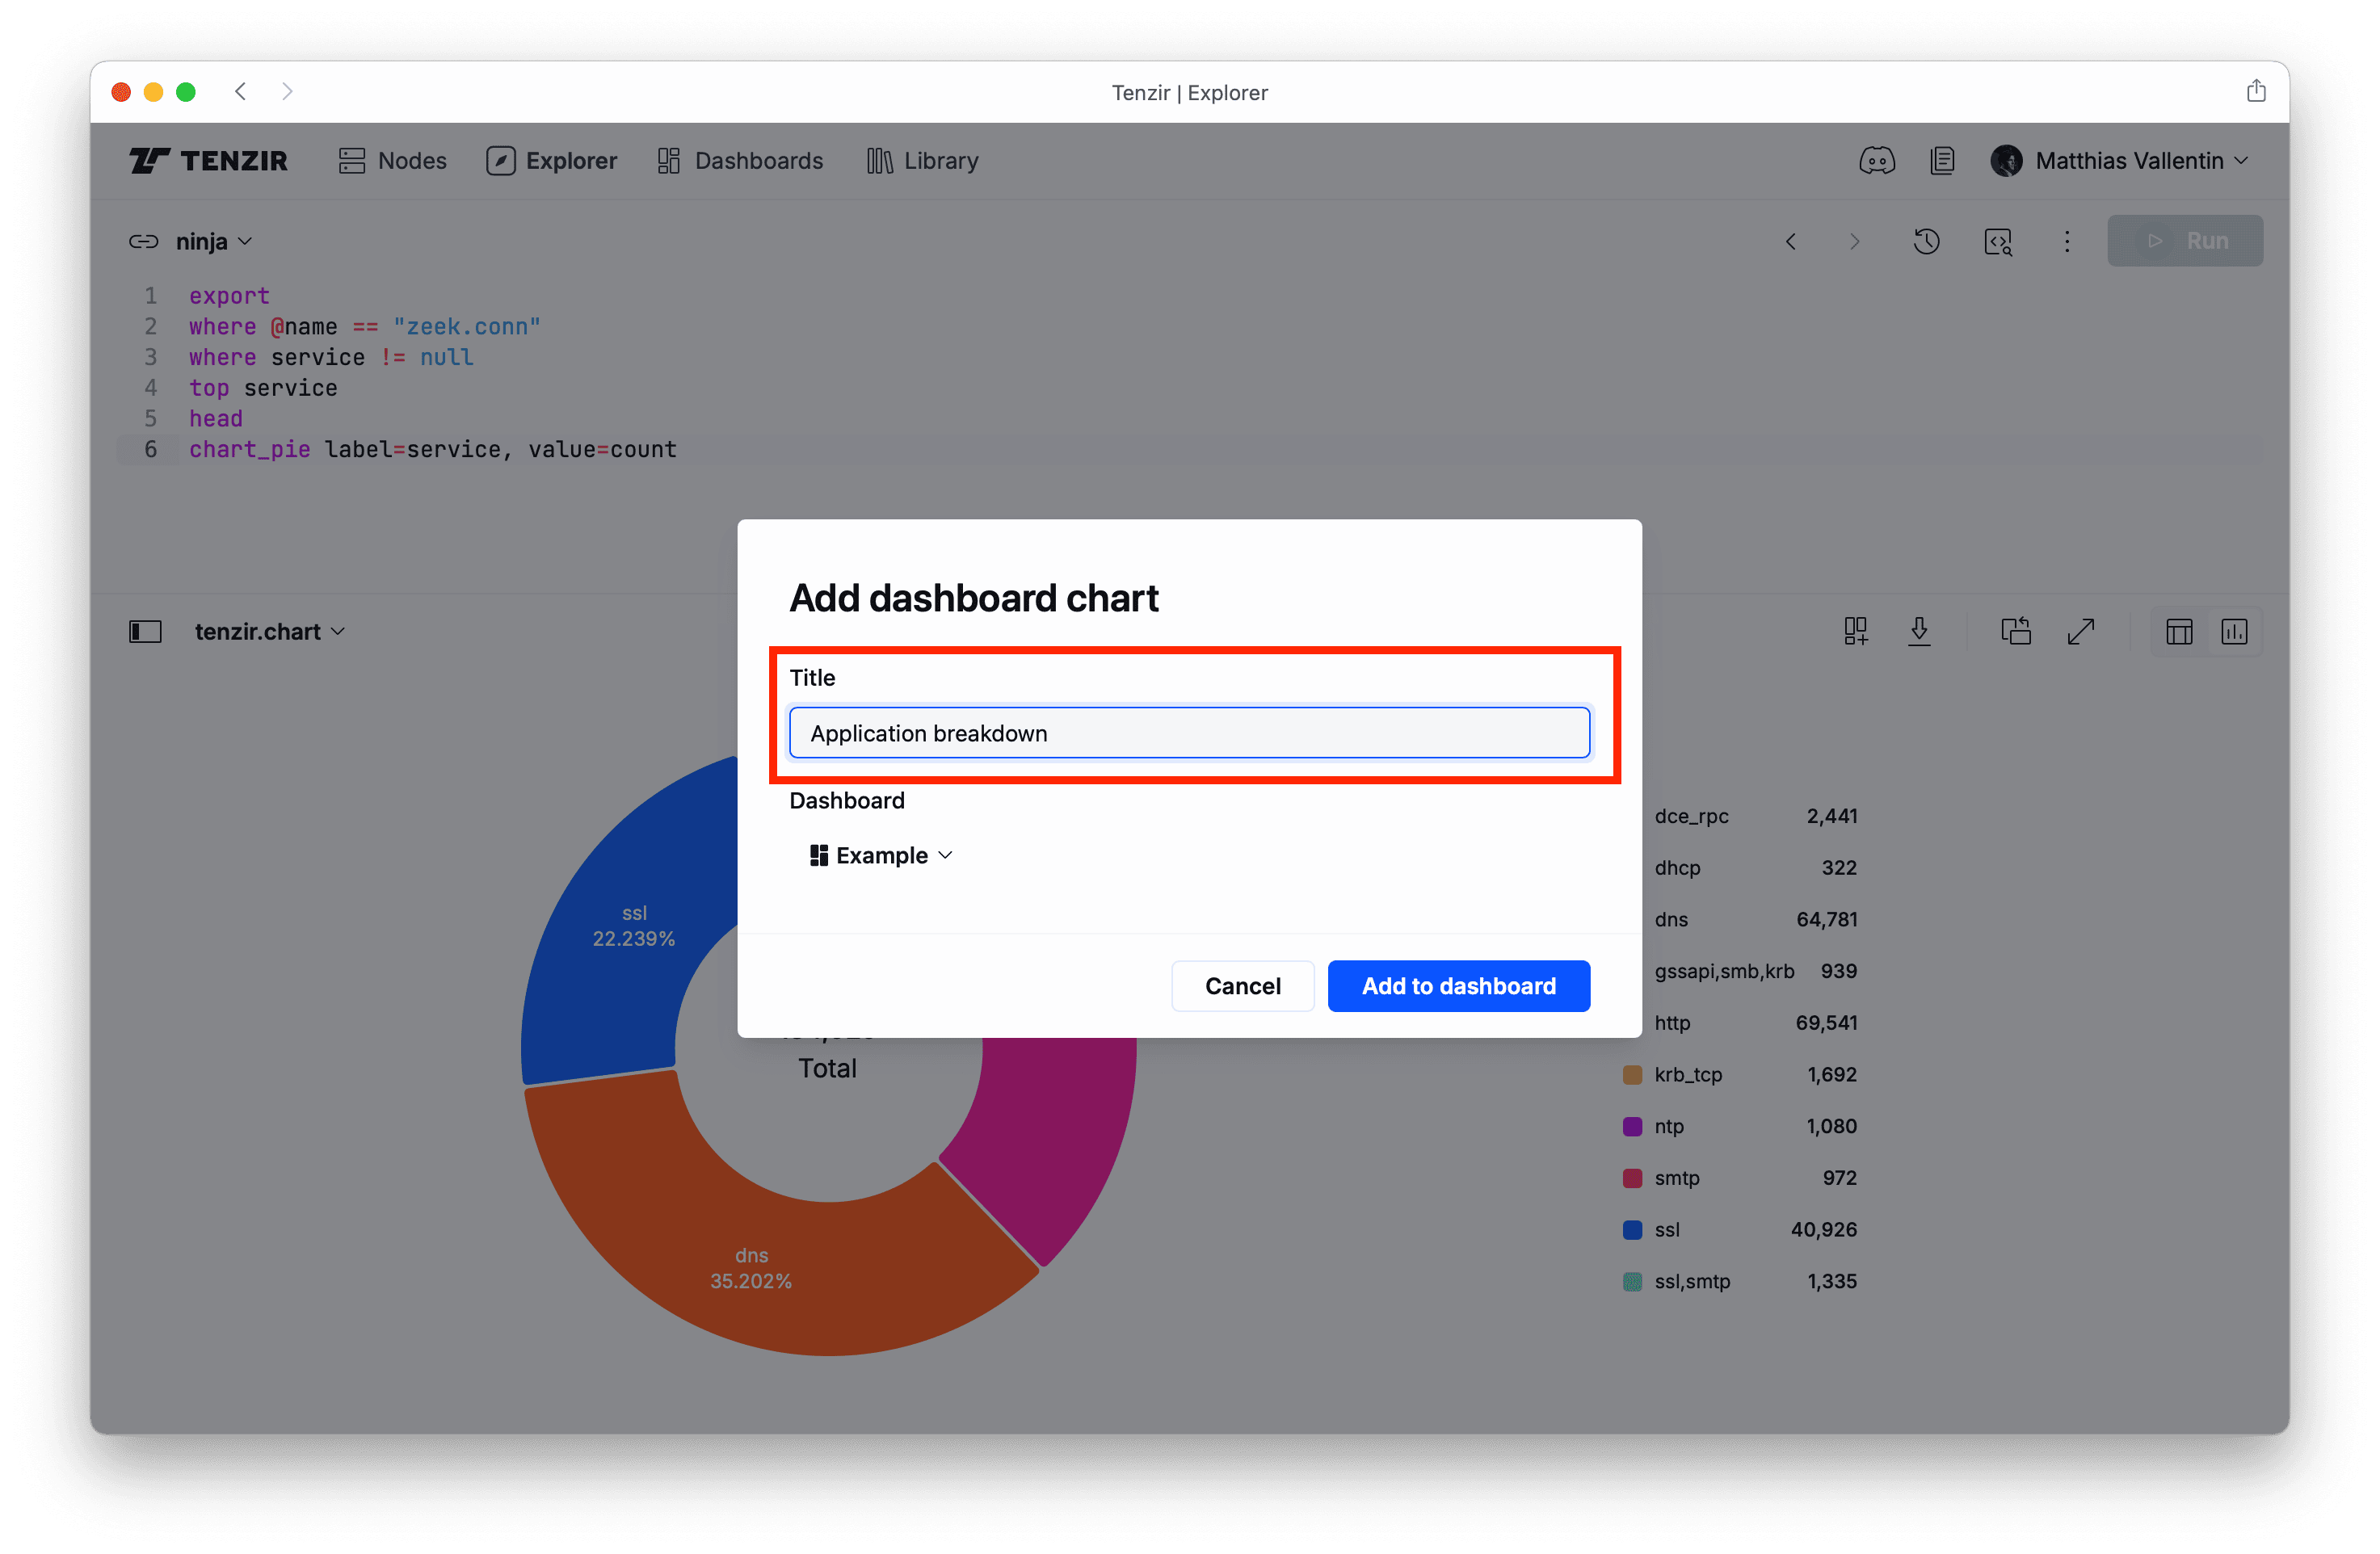Click the download results icon
The width and height of the screenshot is (2380, 1554).
point(1919,631)
